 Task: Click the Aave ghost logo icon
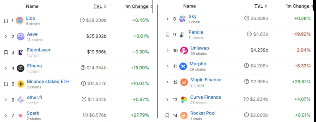20,37
